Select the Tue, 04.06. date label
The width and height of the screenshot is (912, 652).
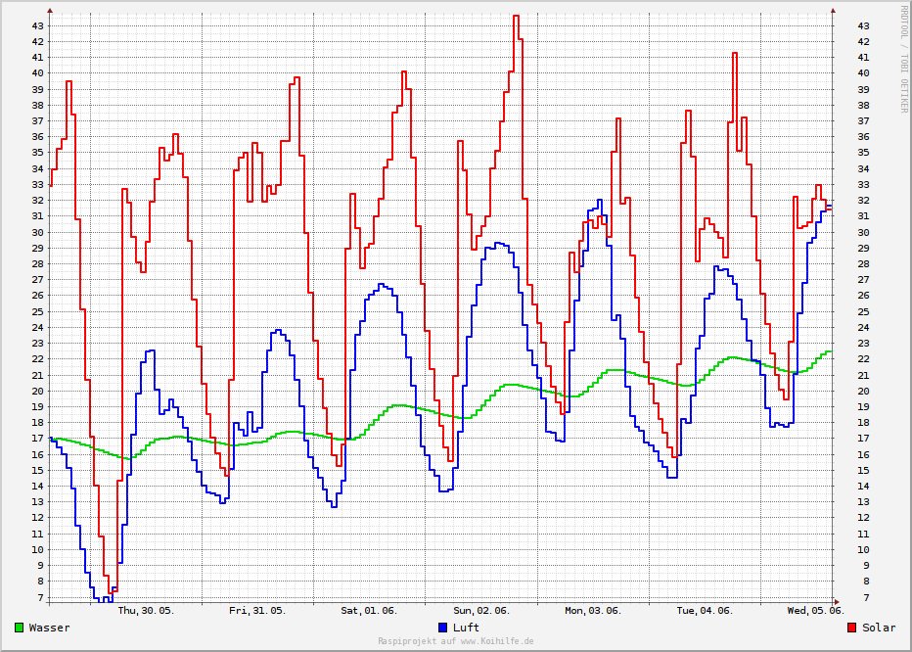pyautogui.click(x=705, y=611)
